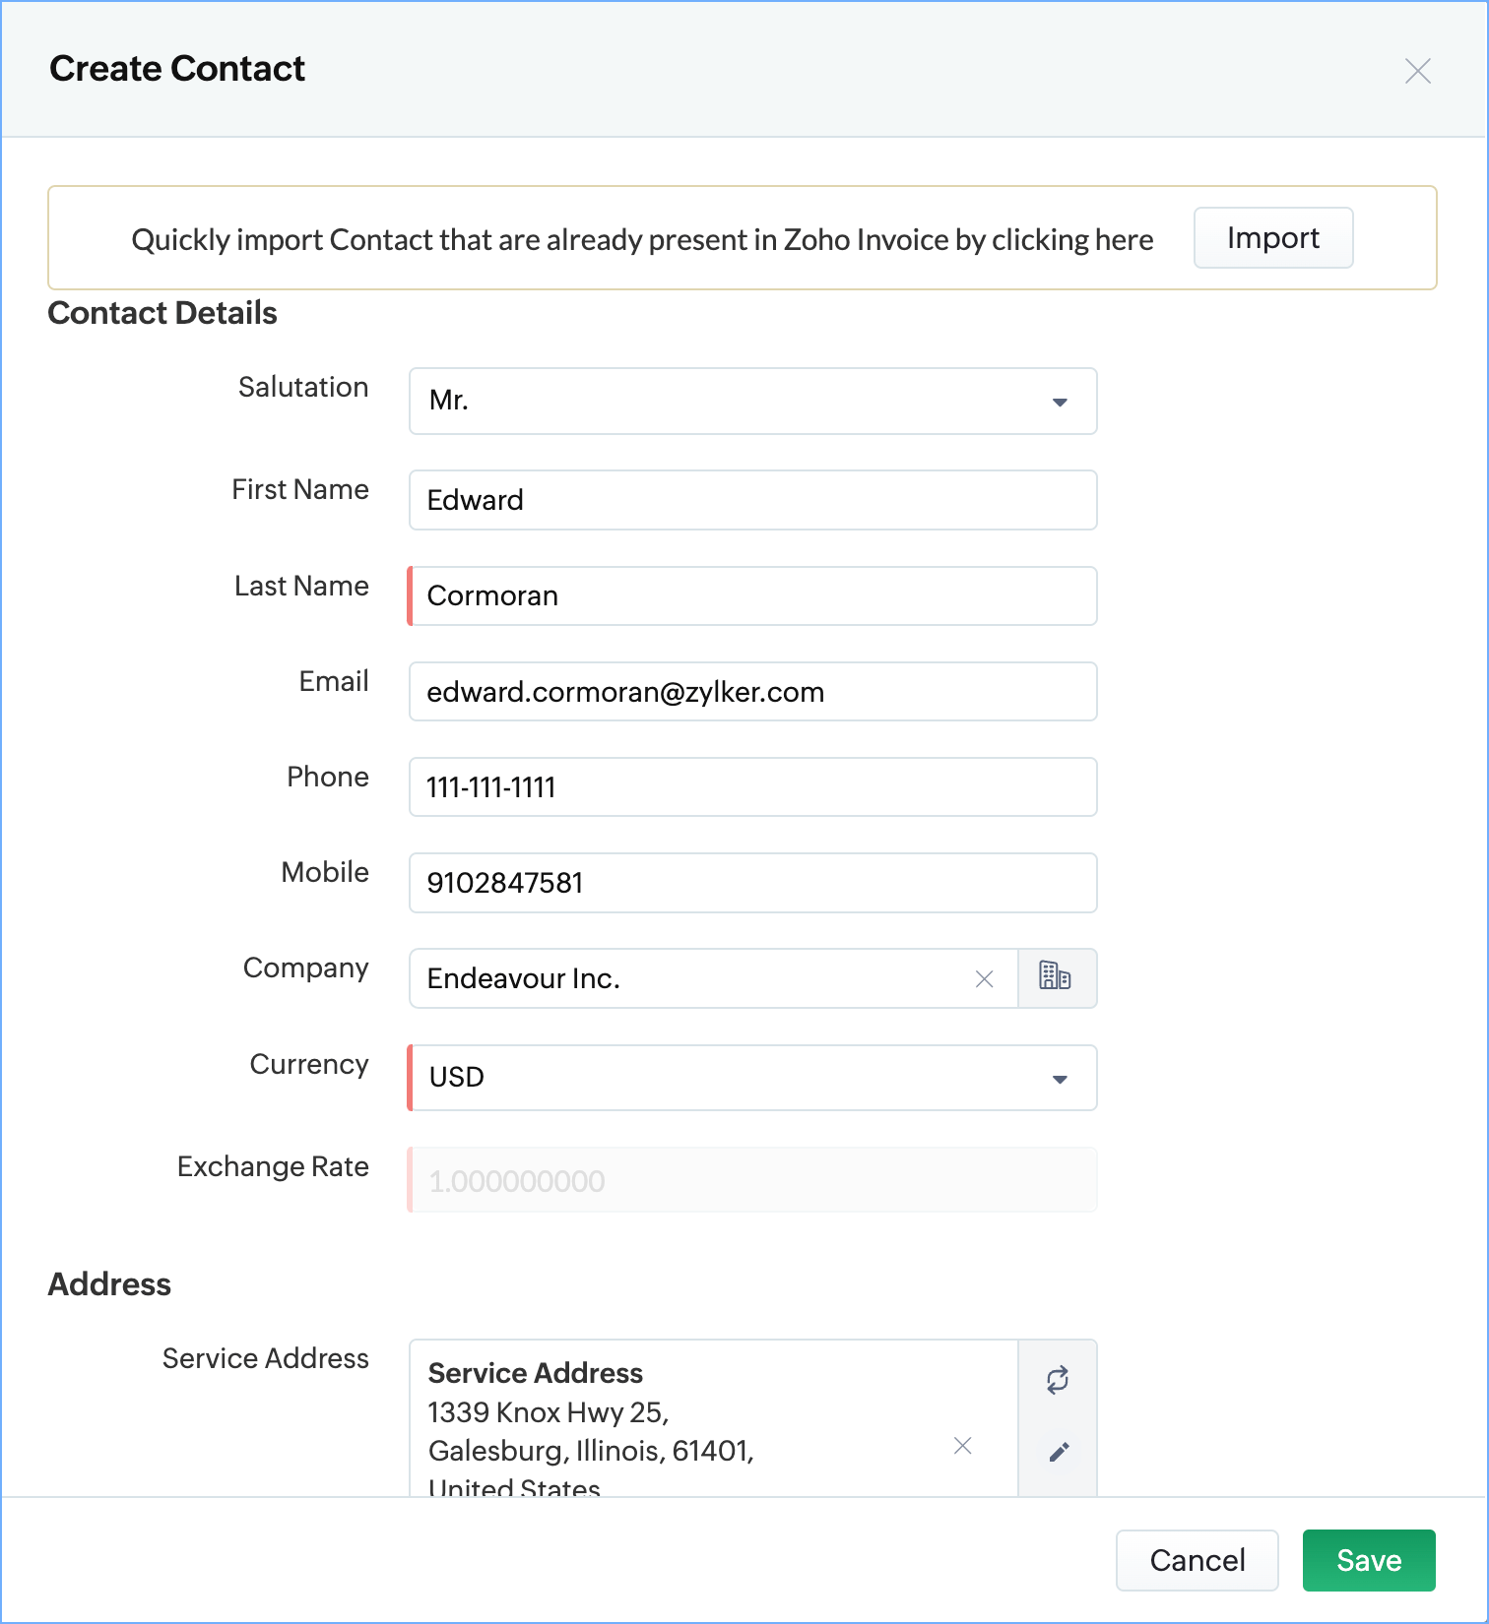This screenshot has height=1624, width=1489.
Task: Click the Company text field
Action: (689, 978)
